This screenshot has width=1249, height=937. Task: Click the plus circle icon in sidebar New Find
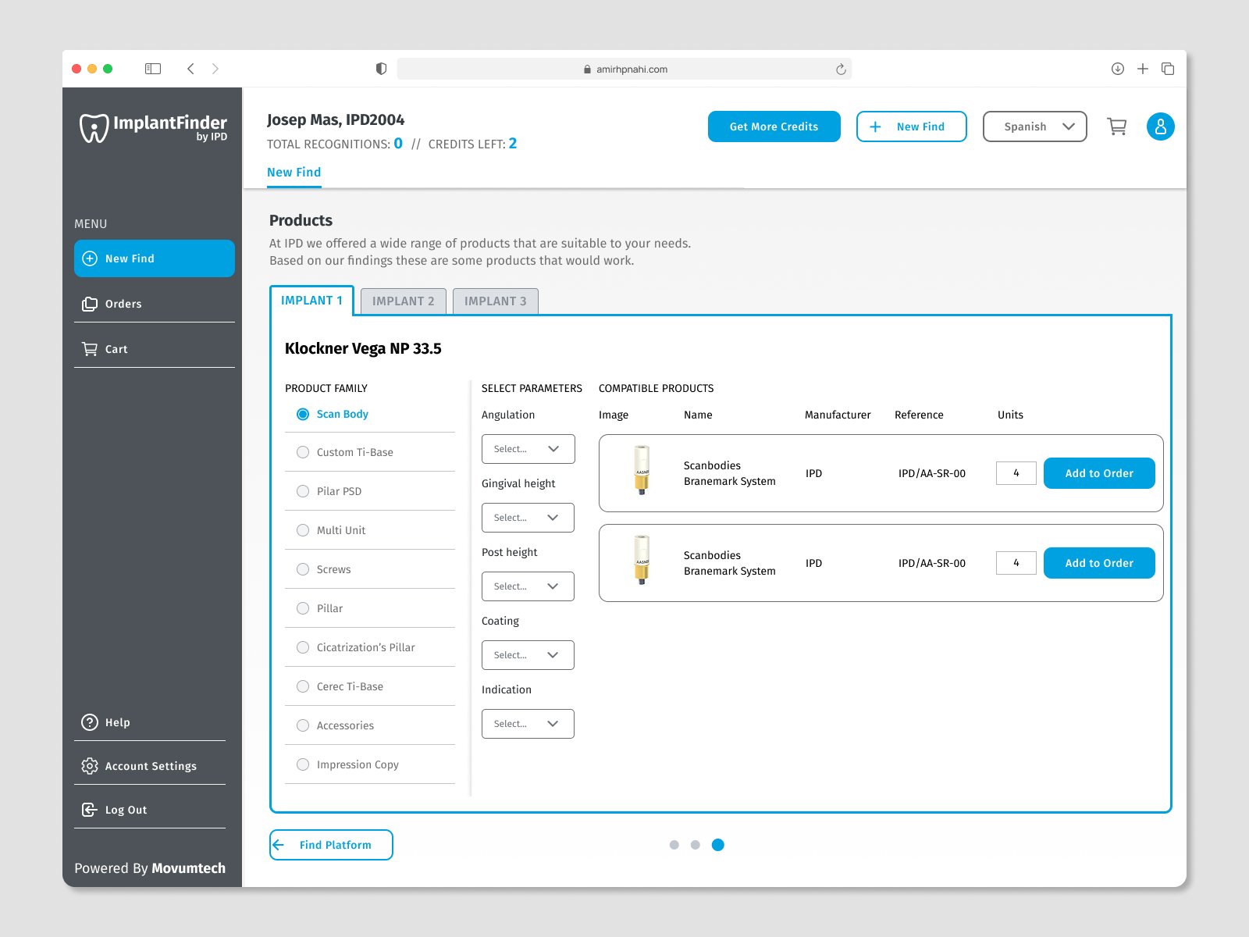click(90, 258)
